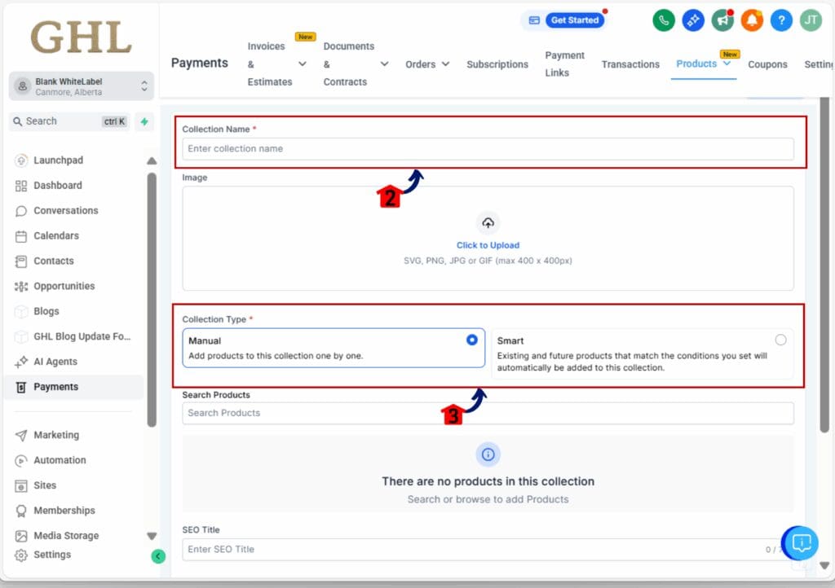Switch to the Transactions tab

(x=630, y=64)
